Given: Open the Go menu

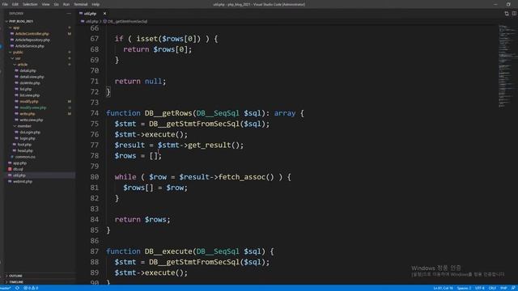Looking at the screenshot, I should [x=56, y=4].
